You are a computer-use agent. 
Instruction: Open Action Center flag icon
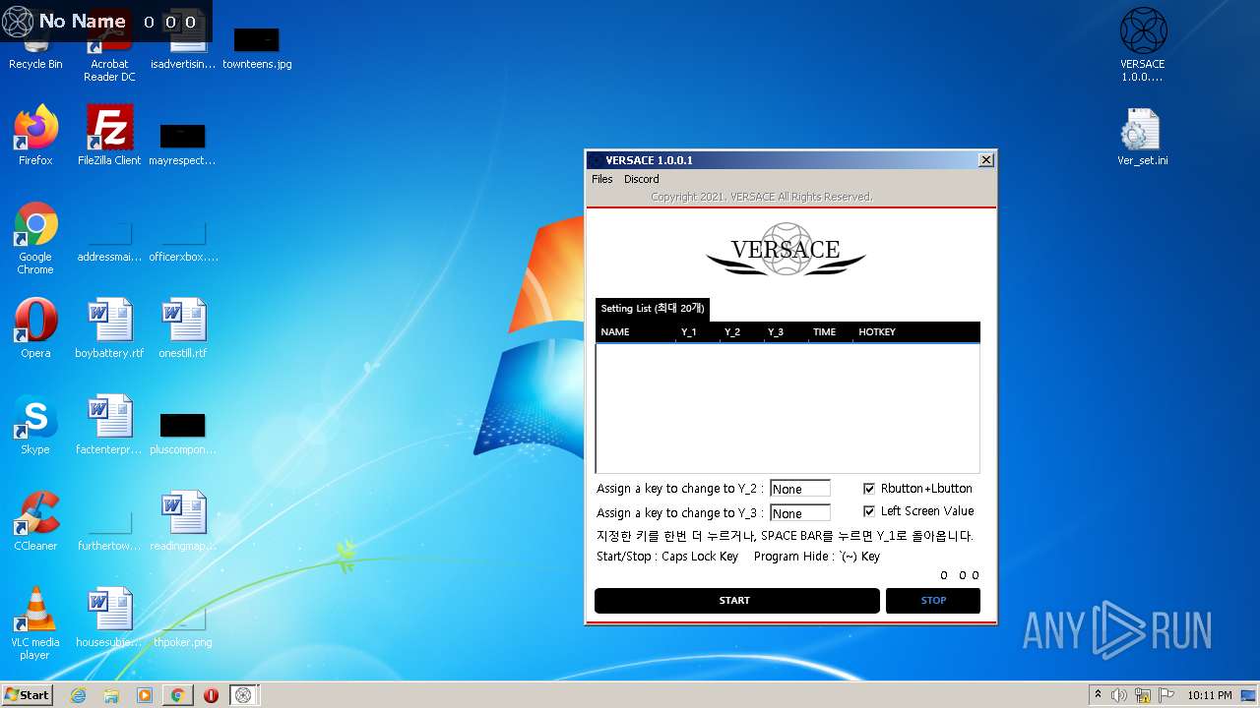(x=1166, y=695)
